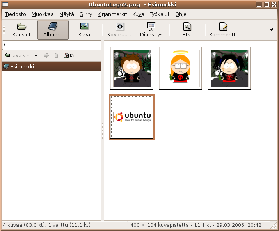Viewport: 279px width, 231px height.
Task: Click the toolbar drag handle grip
Action: click(x=4, y=30)
